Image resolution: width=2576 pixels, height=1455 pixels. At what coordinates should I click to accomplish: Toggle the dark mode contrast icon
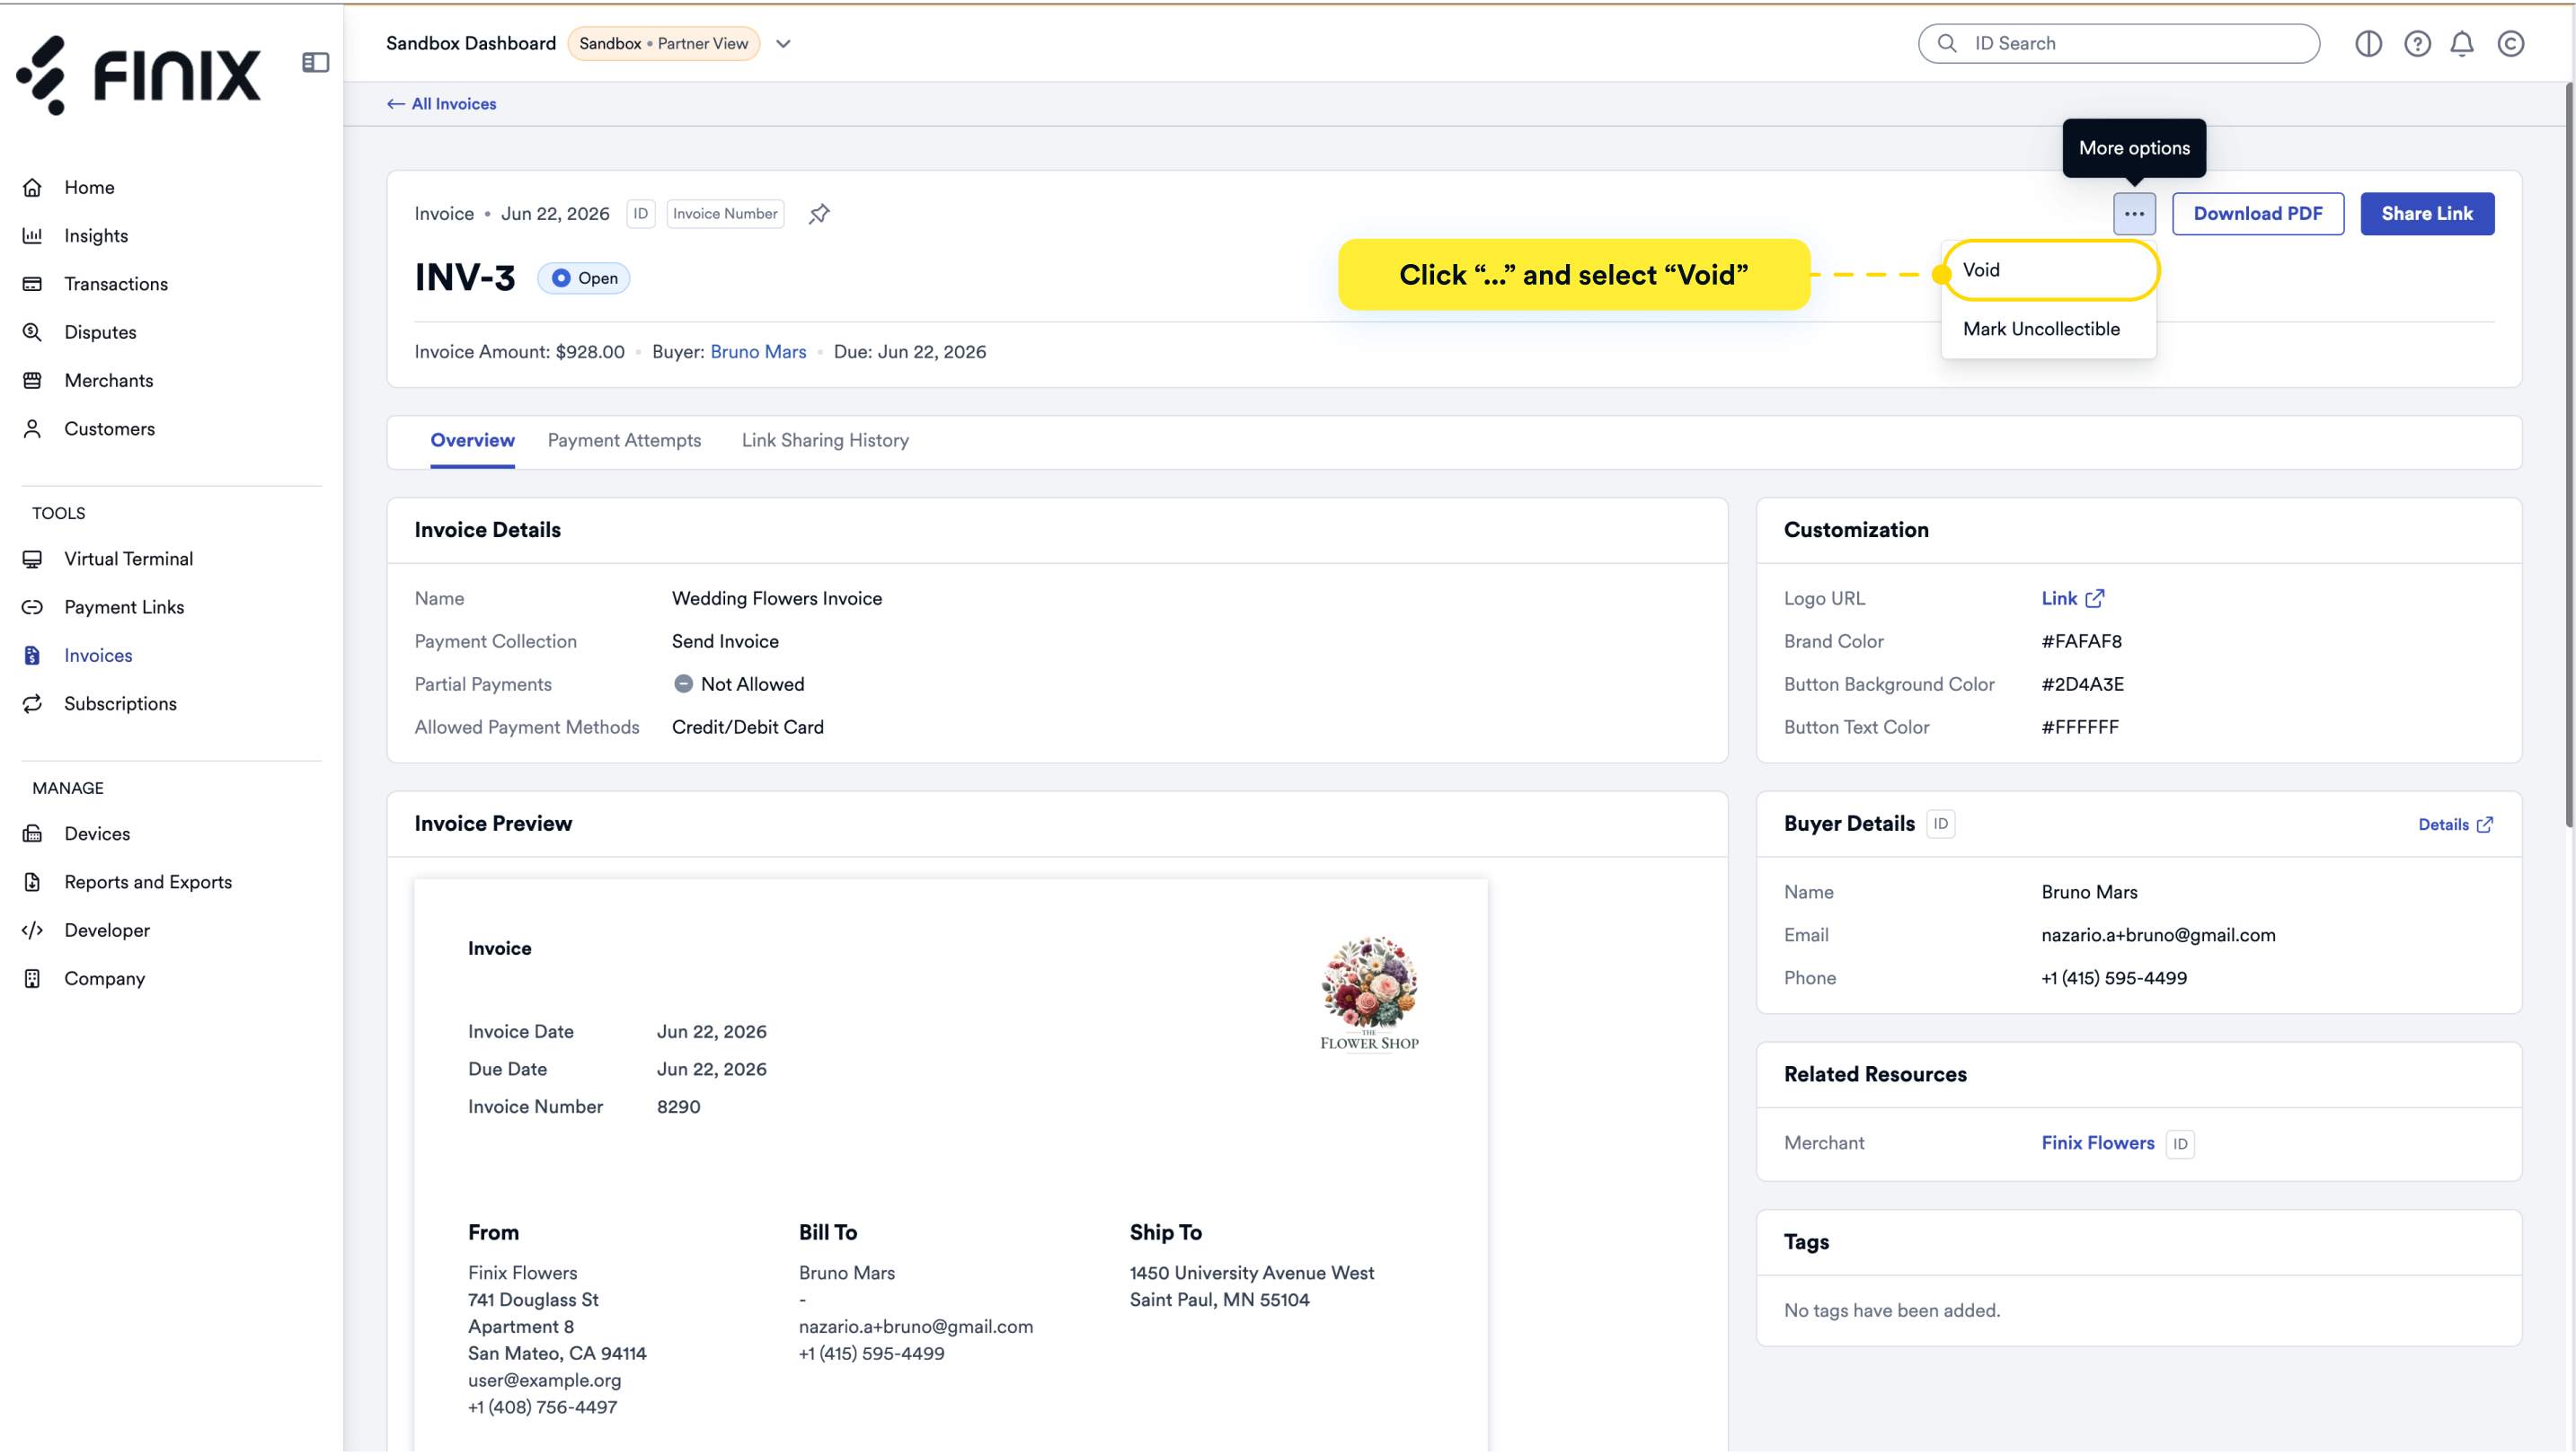(x=2368, y=44)
